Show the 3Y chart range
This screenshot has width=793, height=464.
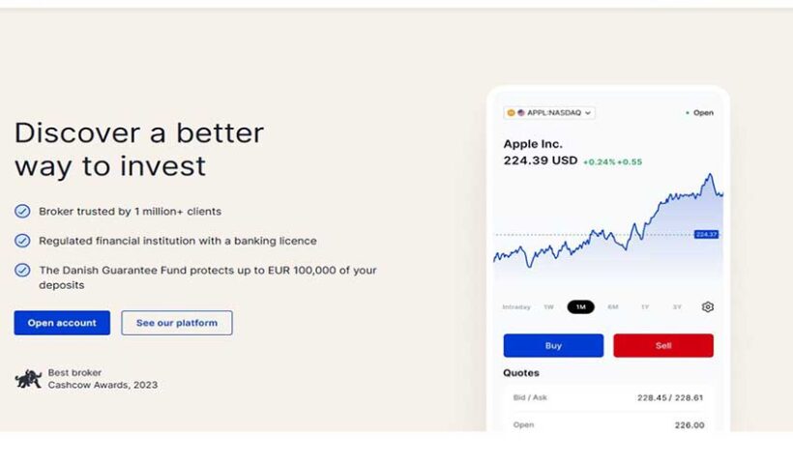(677, 307)
